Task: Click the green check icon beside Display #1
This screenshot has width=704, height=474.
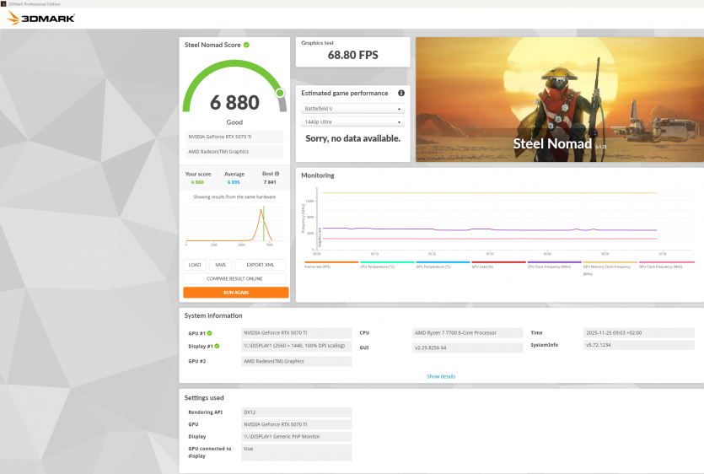Action: pyautogui.click(x=216, y=346)
